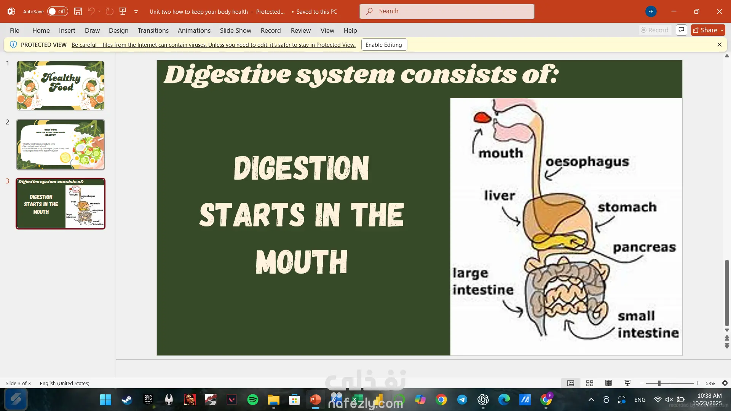Image resolution: width=731 pixels, height=411 pixels.
Task: Open the Comments pane icon
Action: pyautogui.click(x=681, y=30)
